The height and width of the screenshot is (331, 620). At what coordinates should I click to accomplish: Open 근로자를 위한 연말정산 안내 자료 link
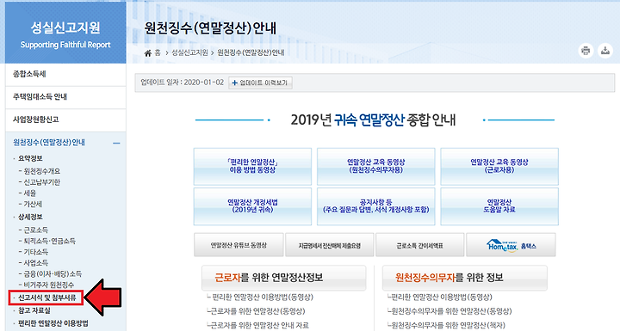point(260,326)
